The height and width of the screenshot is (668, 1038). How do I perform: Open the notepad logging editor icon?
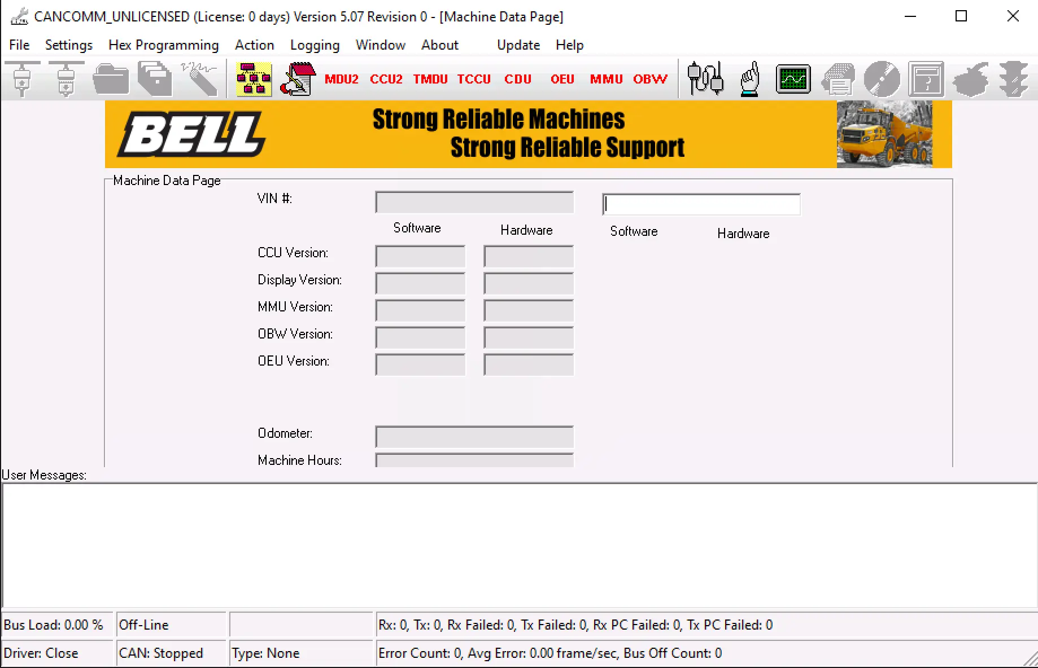click(x=298, y=79)
